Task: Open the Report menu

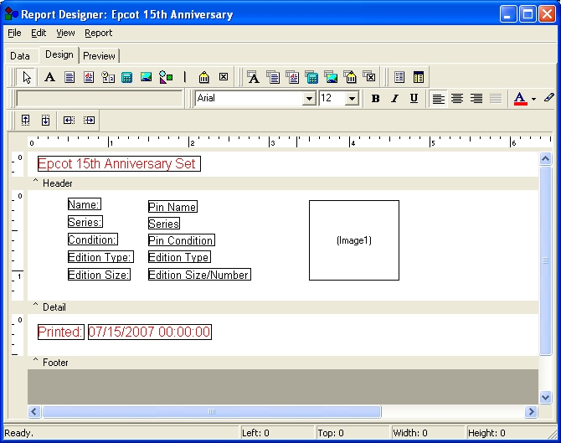Action: click(99, 33)
